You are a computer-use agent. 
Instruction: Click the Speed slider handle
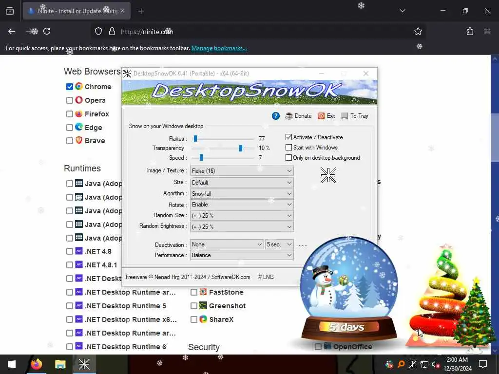click(201, 157)
